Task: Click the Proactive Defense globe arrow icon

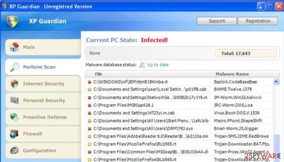Action: 14,117
